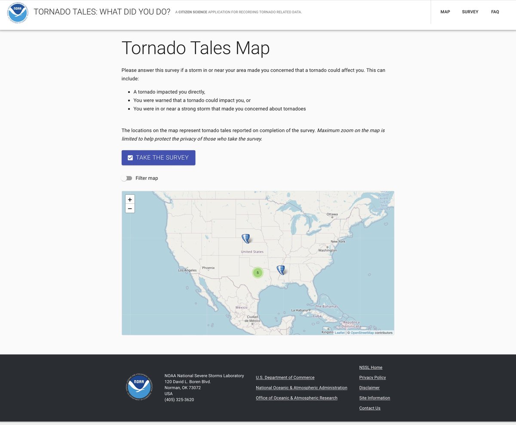Click the Ciudad de México map label
This screenshot has height=425, width=516.
252,319
